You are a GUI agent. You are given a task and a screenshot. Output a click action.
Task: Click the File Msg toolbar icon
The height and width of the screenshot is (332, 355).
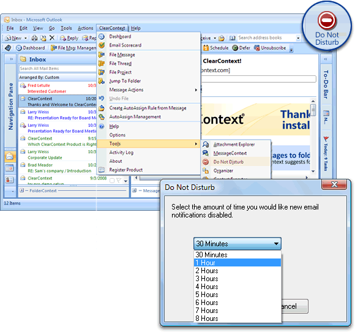tap(54, 48)
